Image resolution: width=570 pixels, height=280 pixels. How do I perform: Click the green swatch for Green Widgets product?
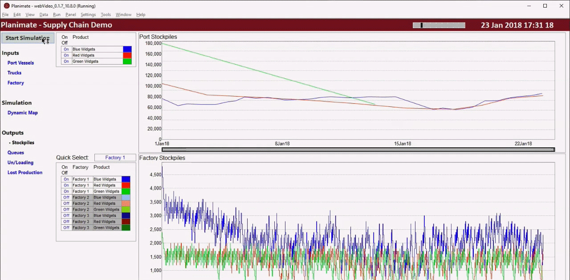pos(127,61)
